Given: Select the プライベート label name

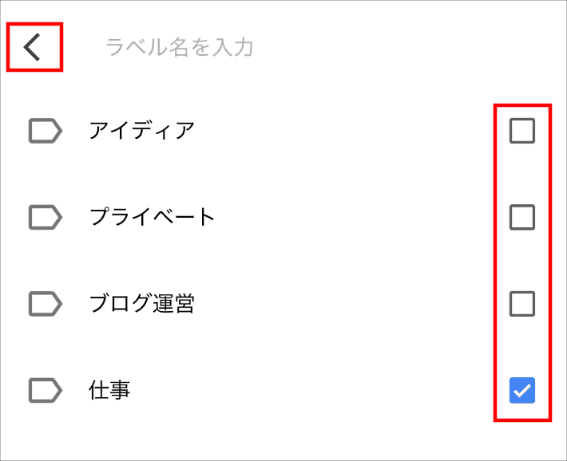Looking at the screenshot, I should 153,217.
